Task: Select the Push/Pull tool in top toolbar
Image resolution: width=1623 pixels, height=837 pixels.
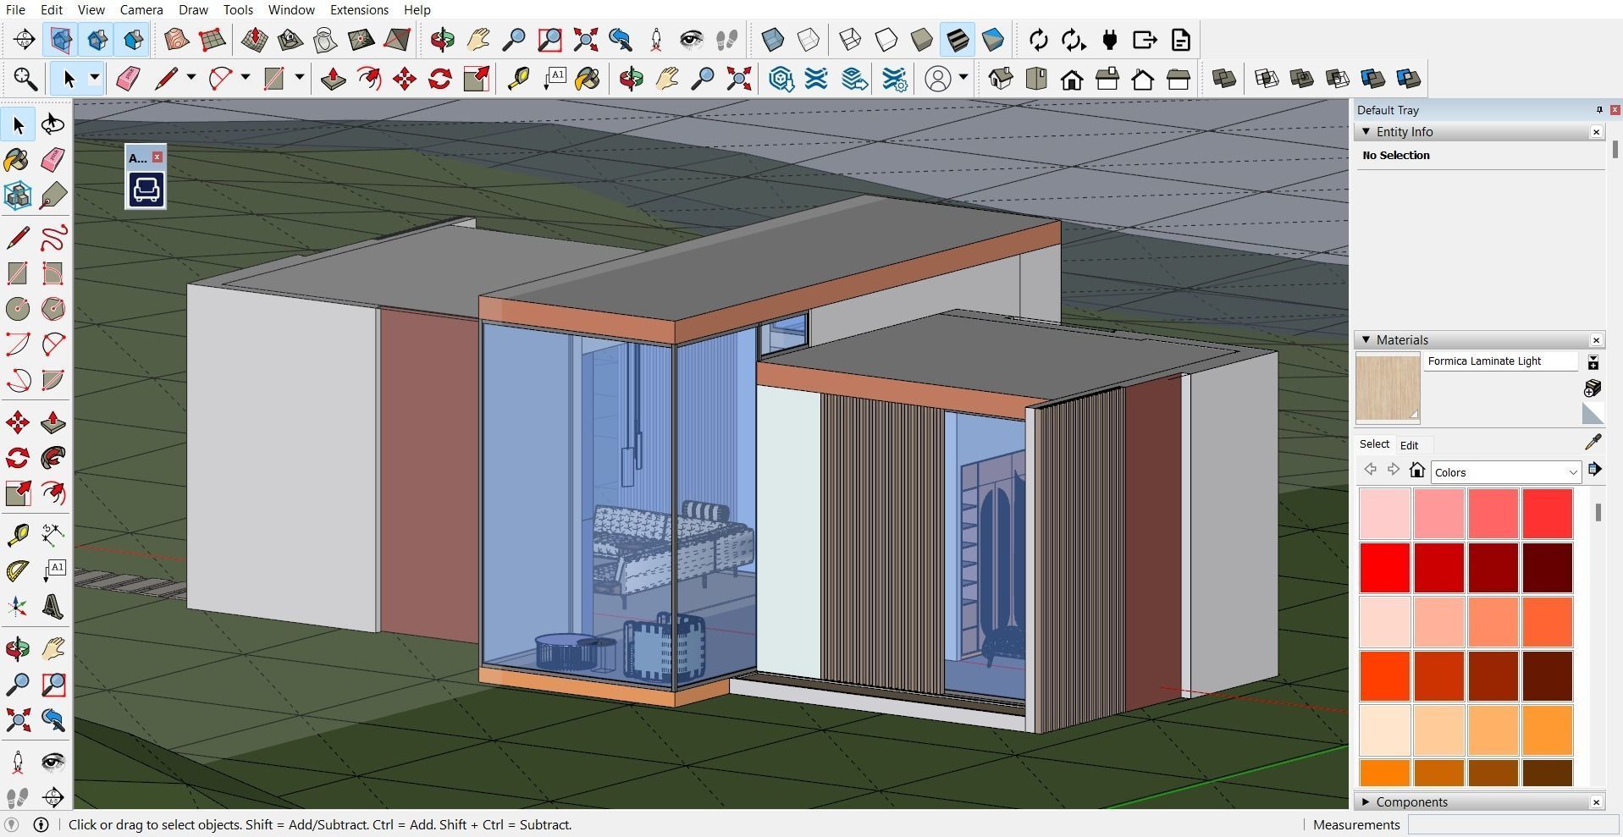Action: tap(334, 79)
